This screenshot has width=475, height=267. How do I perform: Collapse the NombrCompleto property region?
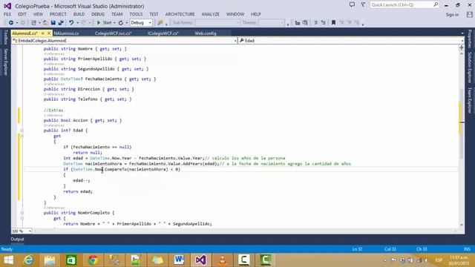pyautogui.click(x=22, y=213)
